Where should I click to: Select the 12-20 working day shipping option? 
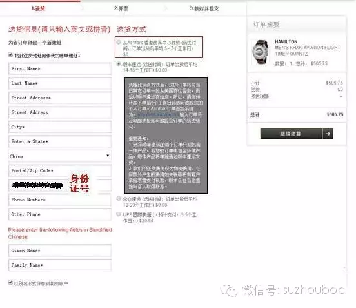pyautogui.click(x=119, y=199)
